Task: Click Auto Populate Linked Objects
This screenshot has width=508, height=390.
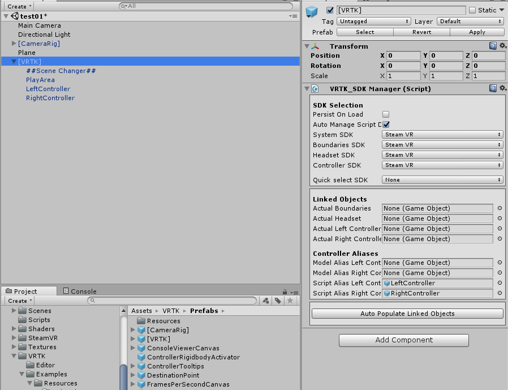Action: (407, 314)
